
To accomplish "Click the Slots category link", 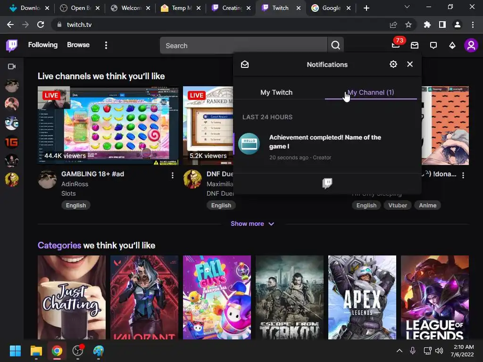I will click(68, 193).
